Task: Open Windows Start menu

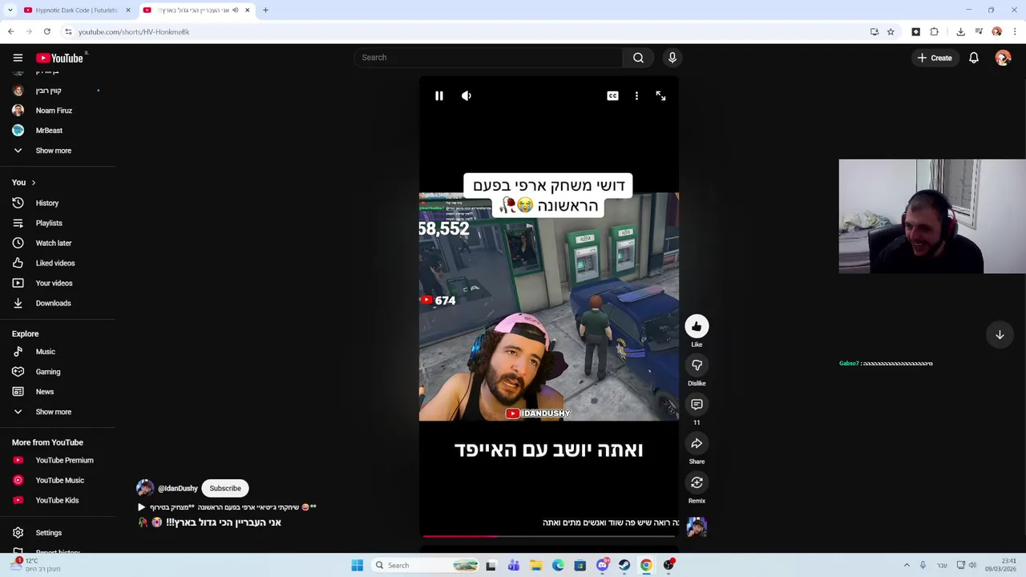Action: coord(357,565)
